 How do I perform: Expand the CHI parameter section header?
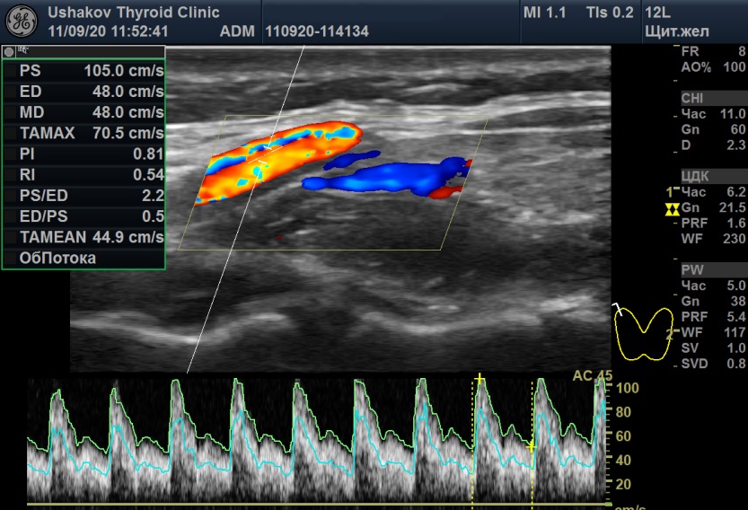click(x=692, y=98)
